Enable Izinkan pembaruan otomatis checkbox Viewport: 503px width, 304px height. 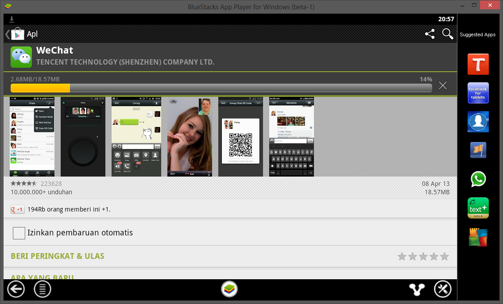tap(19, 233)
